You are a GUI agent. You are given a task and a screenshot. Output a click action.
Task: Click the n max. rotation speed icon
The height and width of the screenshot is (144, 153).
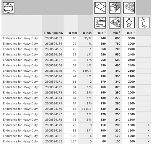9,8
